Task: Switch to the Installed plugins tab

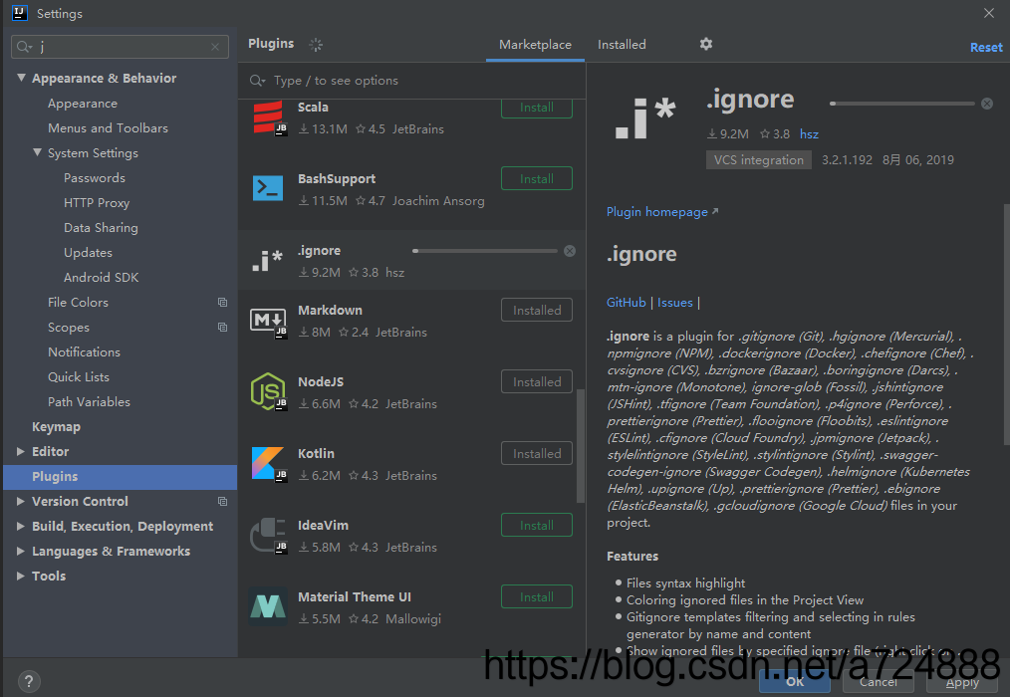Action: 622,45
